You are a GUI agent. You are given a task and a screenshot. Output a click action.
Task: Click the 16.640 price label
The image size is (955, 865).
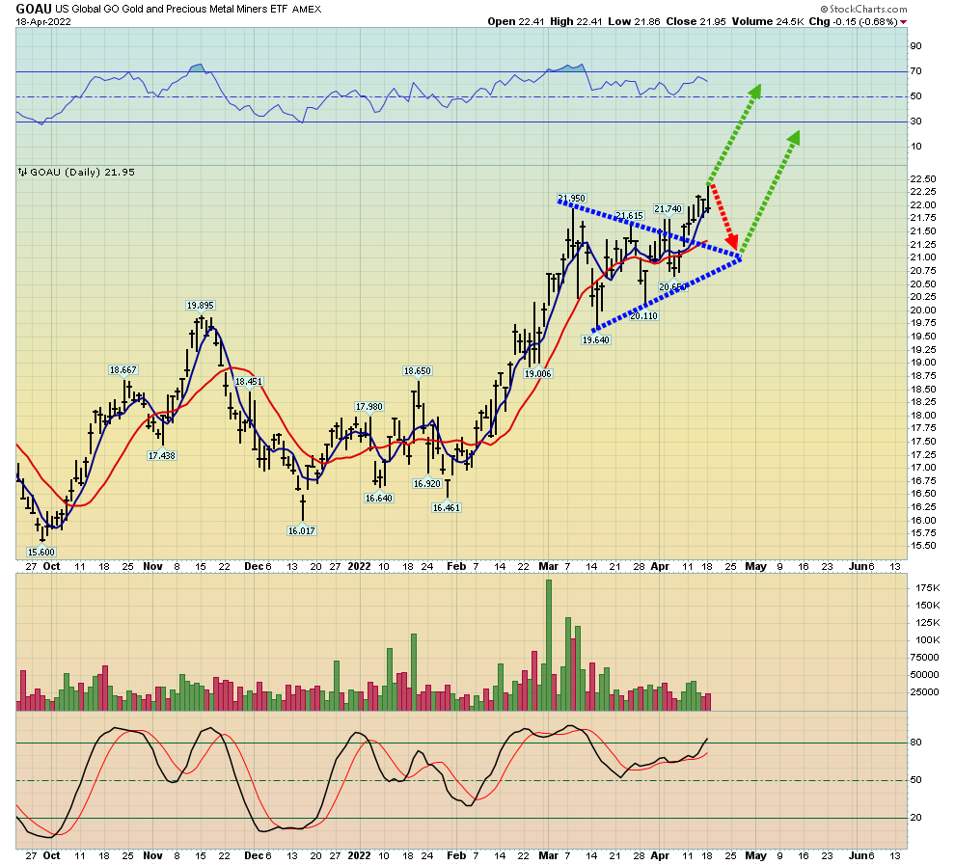coord(379,498)
